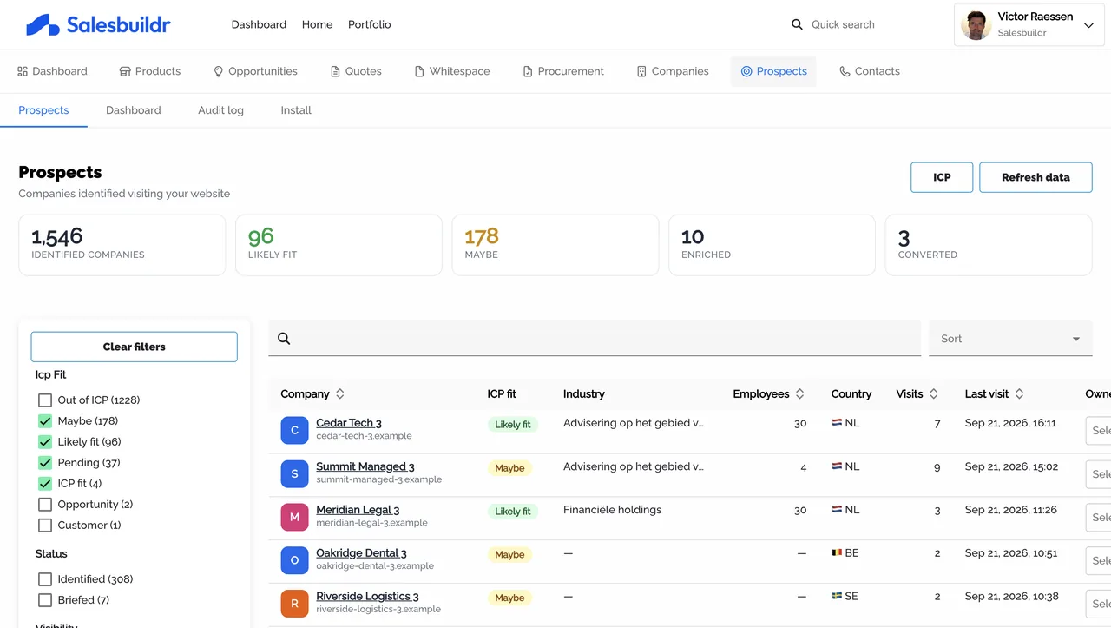
Task: Open the Riverside Logistics 3 company link
Action: pyautogui.click(x=367, y=596)
